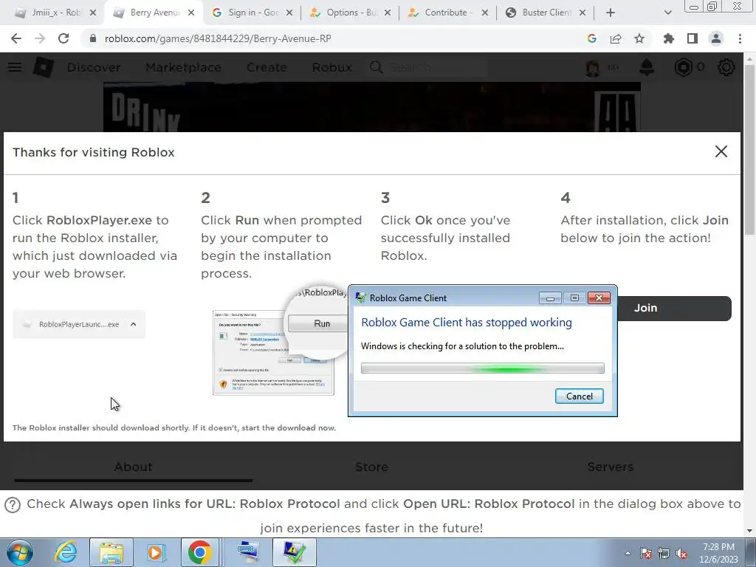Screen dimensions: 756x567
Task: Switch to Chrome in the taskbar
Action: click(199, 552)
